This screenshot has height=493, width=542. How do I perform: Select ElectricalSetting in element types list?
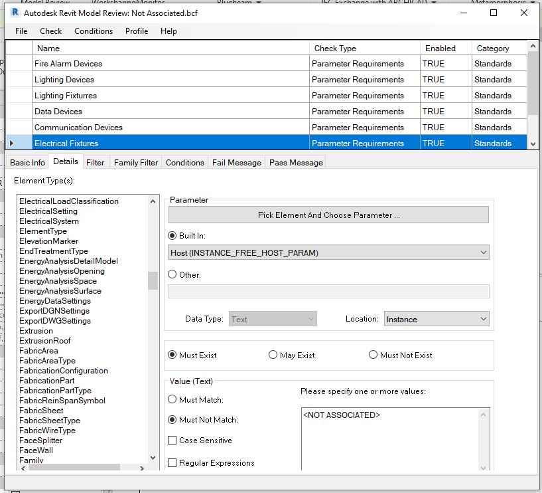point(48,211)
